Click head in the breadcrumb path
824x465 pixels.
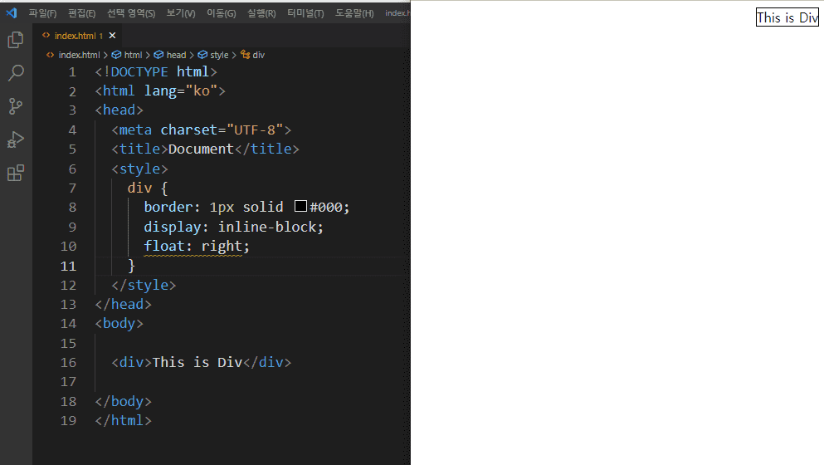pyautogui.click(x=176, y=55)
